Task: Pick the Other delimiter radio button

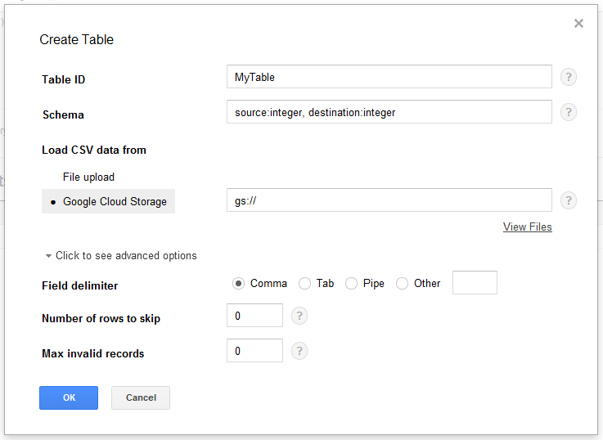Action: coord(402,284)
